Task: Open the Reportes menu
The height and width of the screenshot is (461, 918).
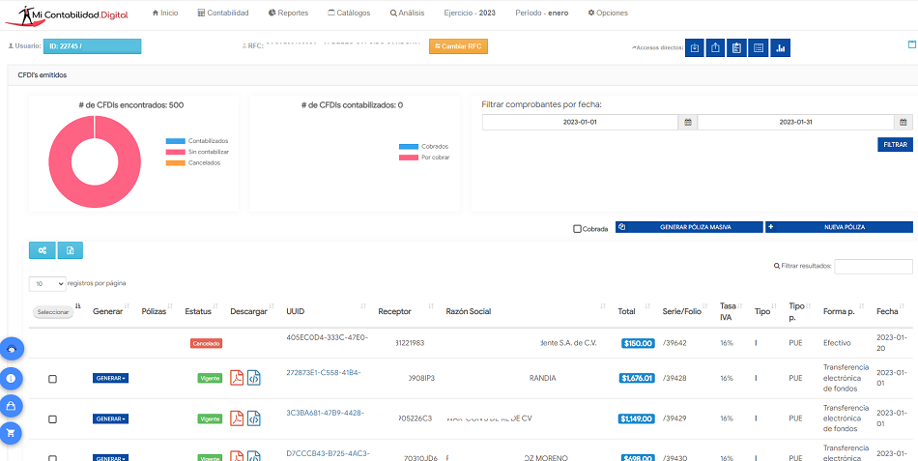Action: [x=288, y=13]
